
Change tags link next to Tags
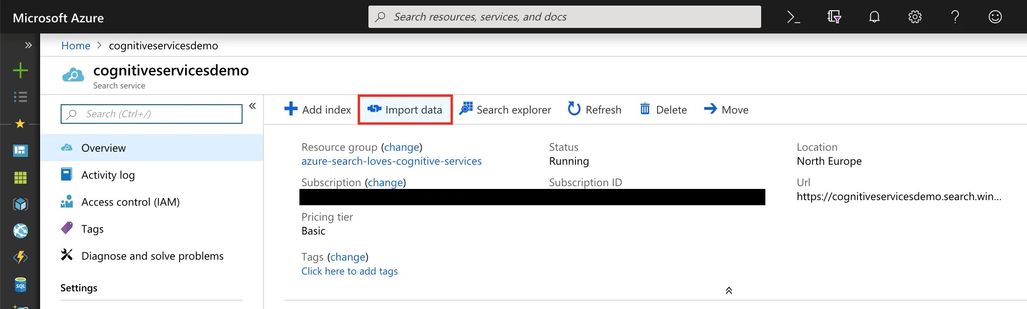[348, 257]
